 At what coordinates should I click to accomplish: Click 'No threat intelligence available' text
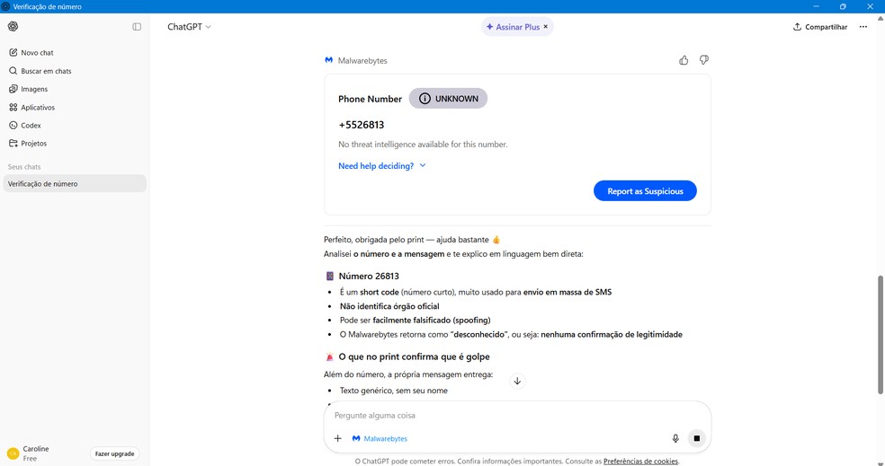tap(423, 145)
